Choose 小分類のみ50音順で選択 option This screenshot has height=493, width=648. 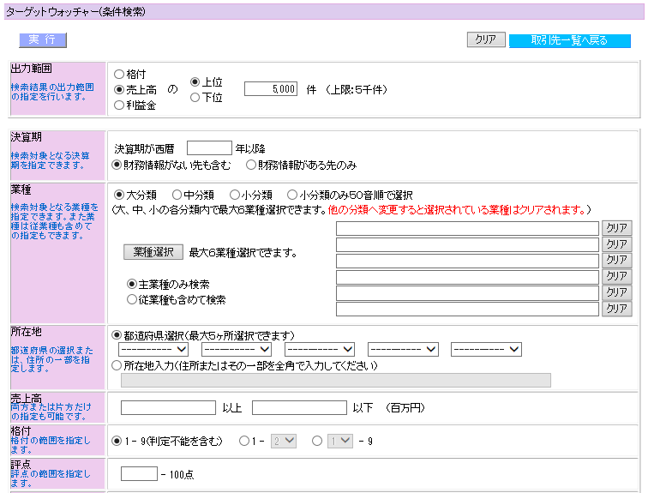(292, 195)
